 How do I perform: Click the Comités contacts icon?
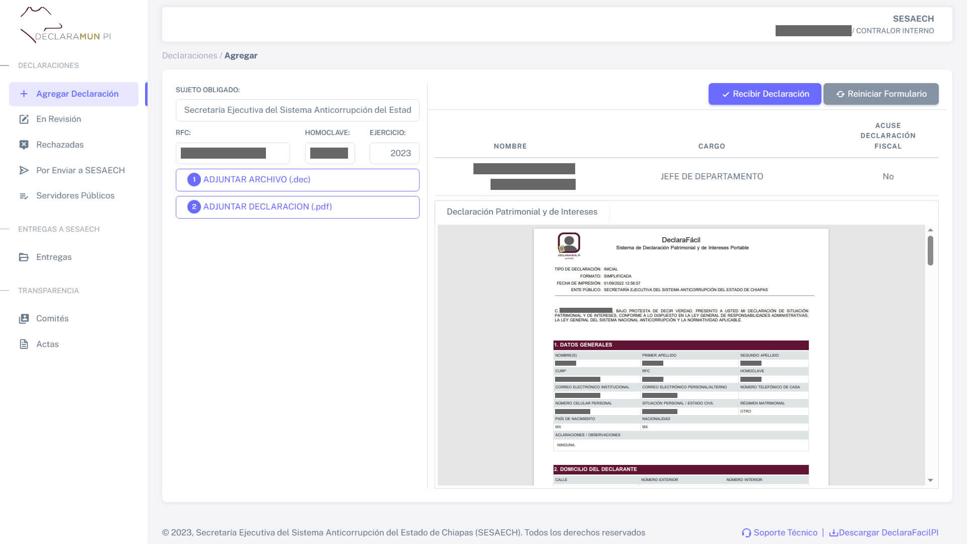click(x=24, y=319)
